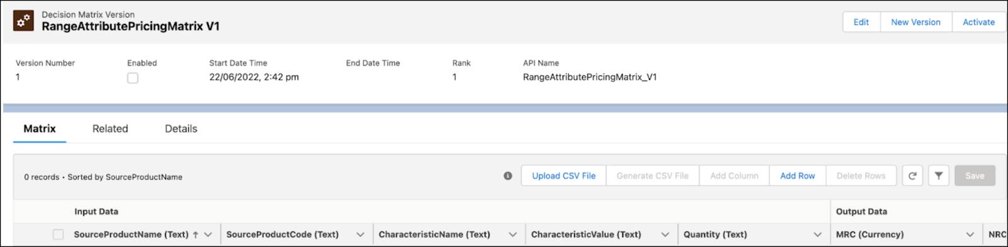Image resolution: width=1008 pixels, height=247 pixels.
Task: Open the filter icon button
Action: (939, 176)
